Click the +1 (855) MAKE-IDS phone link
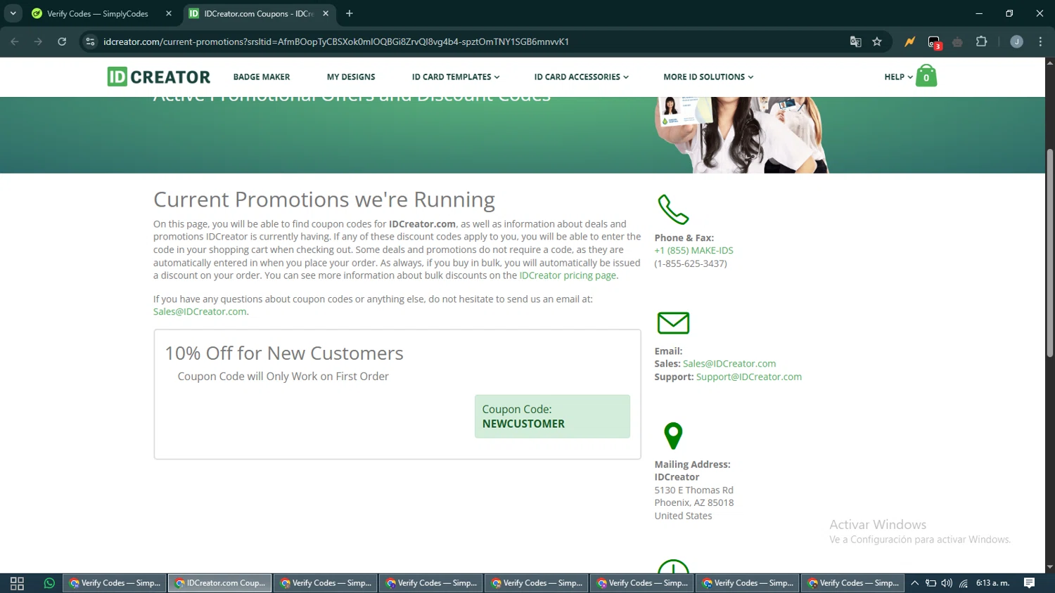1055x593 pixels. 693,250
